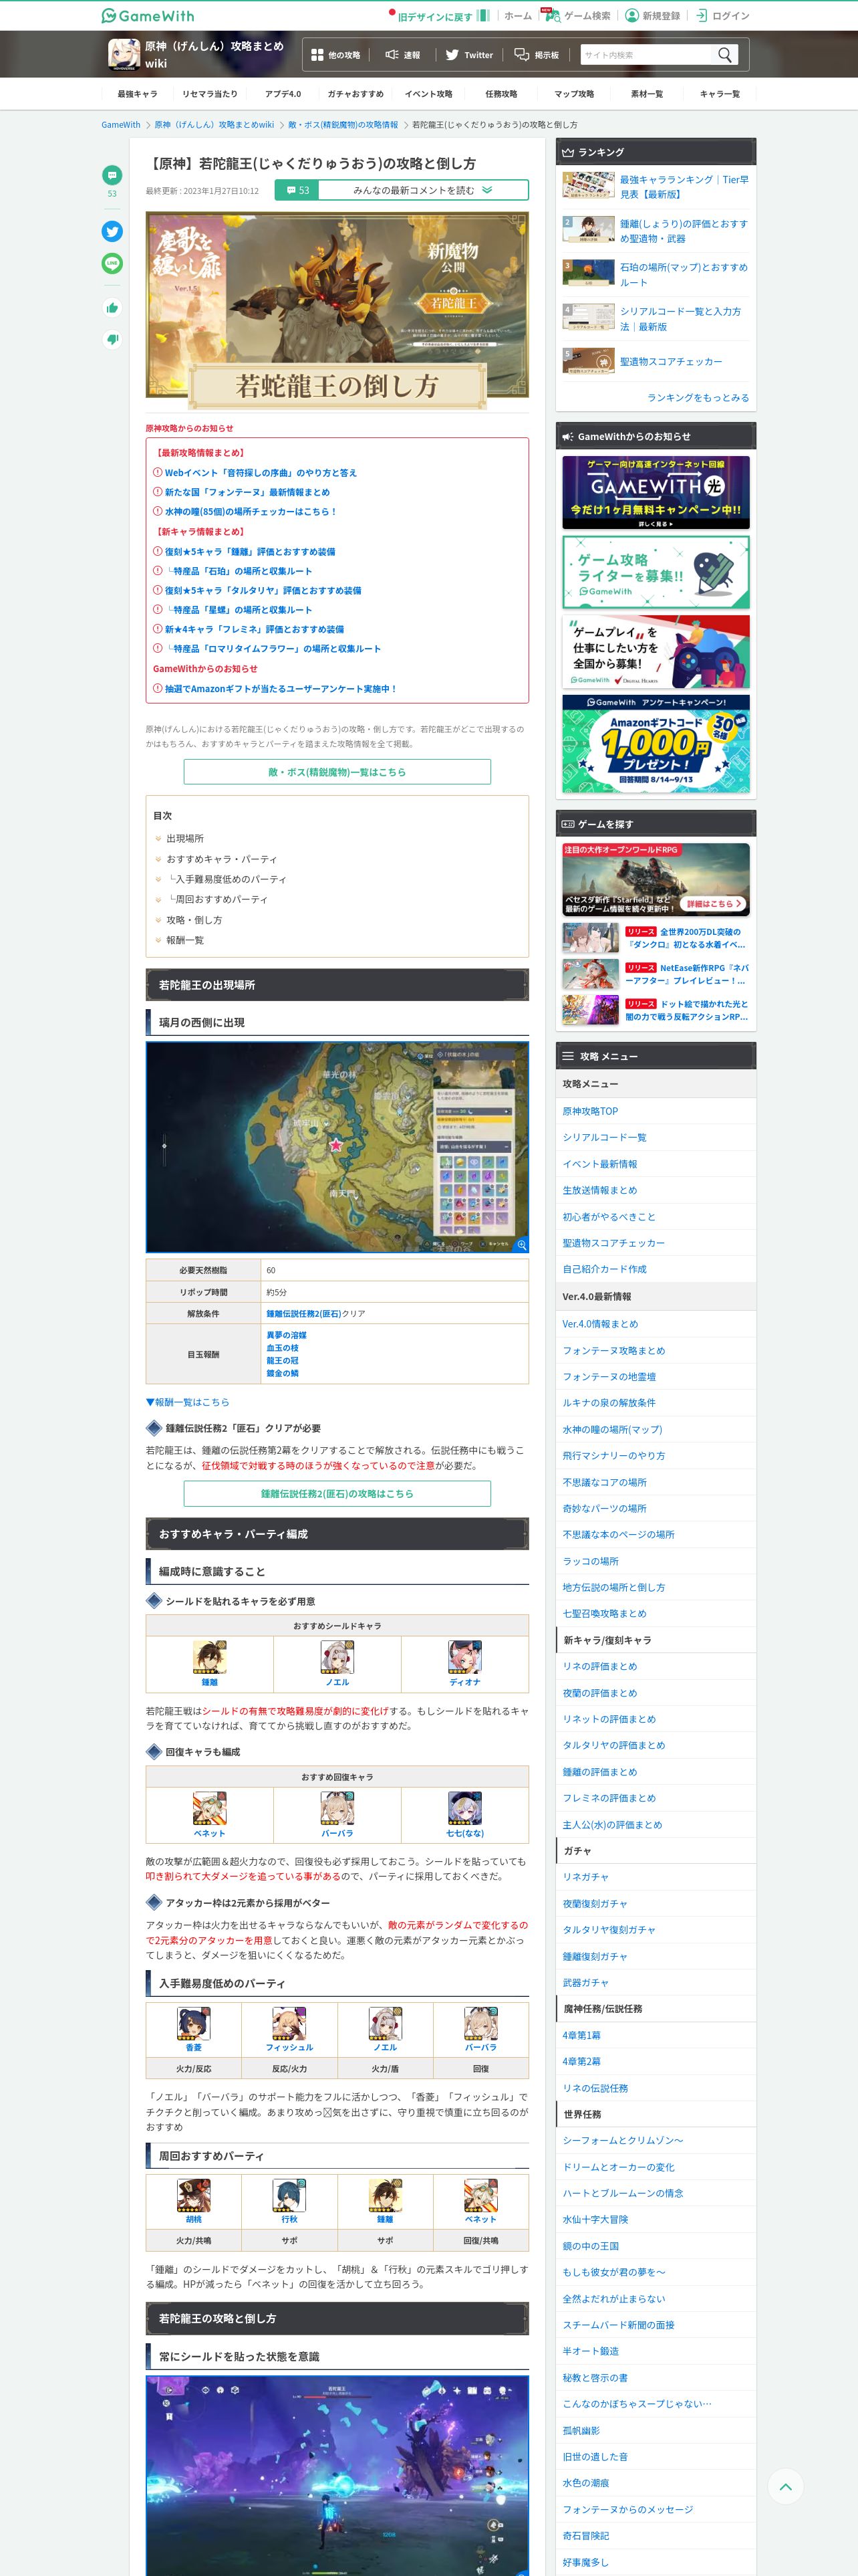
Task: Click 鍾離伝説任務2(匪石)の攻略はこちら button
Action: (x=337, y=1493)
